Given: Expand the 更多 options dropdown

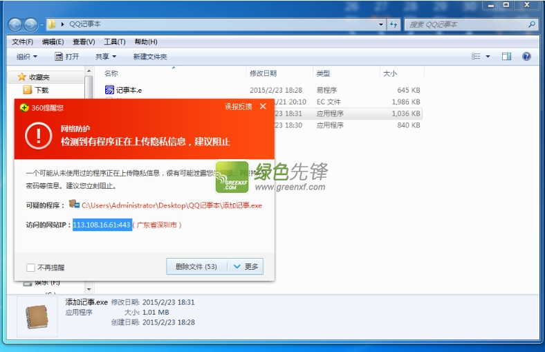Looking at the screenshot, I should click(246, 266).
